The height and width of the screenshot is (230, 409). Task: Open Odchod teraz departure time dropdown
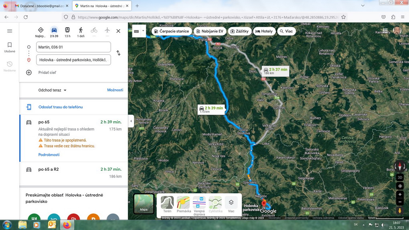[53, 90]
